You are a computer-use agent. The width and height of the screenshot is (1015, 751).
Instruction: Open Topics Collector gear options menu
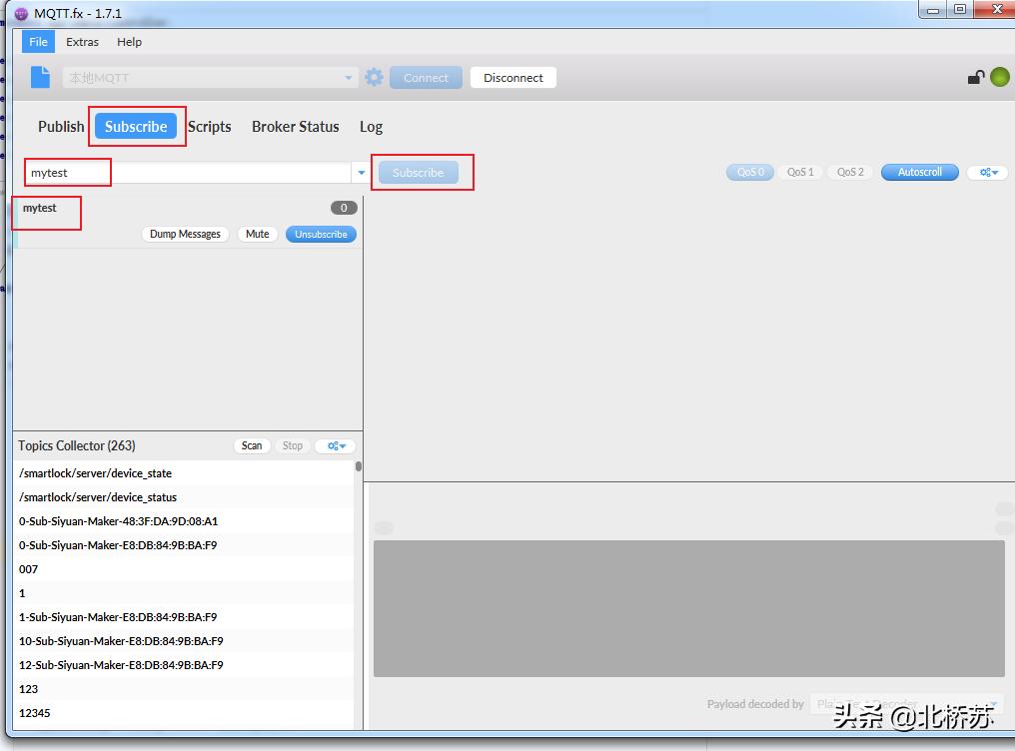click(336, 445)
